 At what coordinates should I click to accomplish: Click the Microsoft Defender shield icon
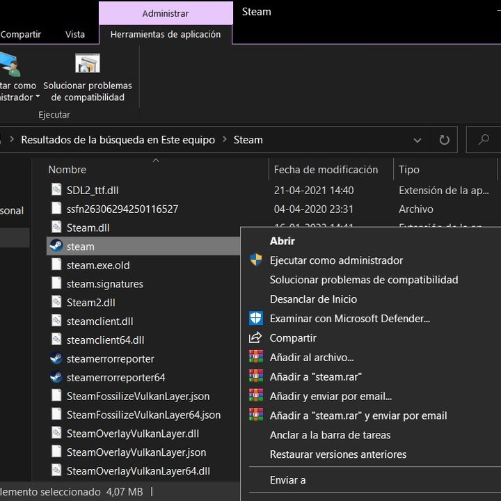coord(256,319)
